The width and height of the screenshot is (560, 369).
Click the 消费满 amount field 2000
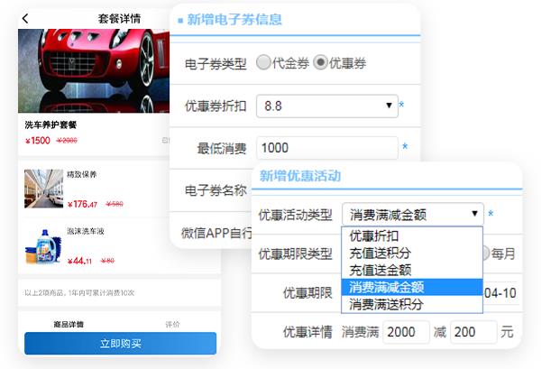tap(406, 332)
